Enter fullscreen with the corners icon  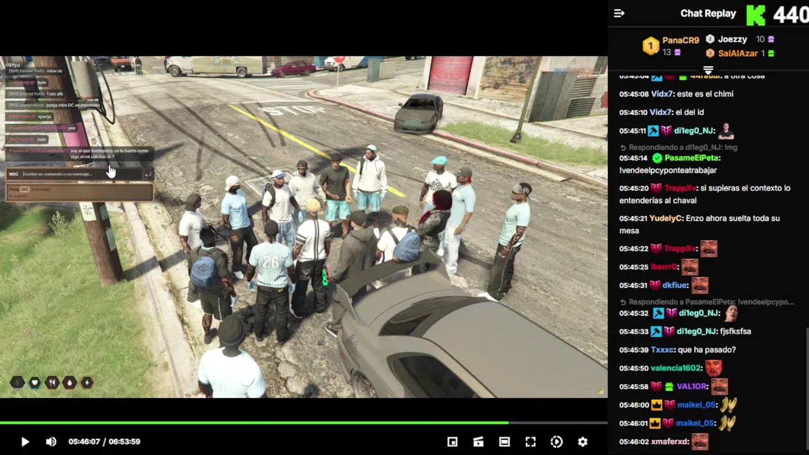point(530,442)
